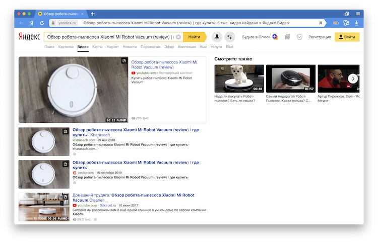Screen dimensions: 378x243
Task: Expand the Ещё menu in navigation
Action: click(x=229, y=47)
